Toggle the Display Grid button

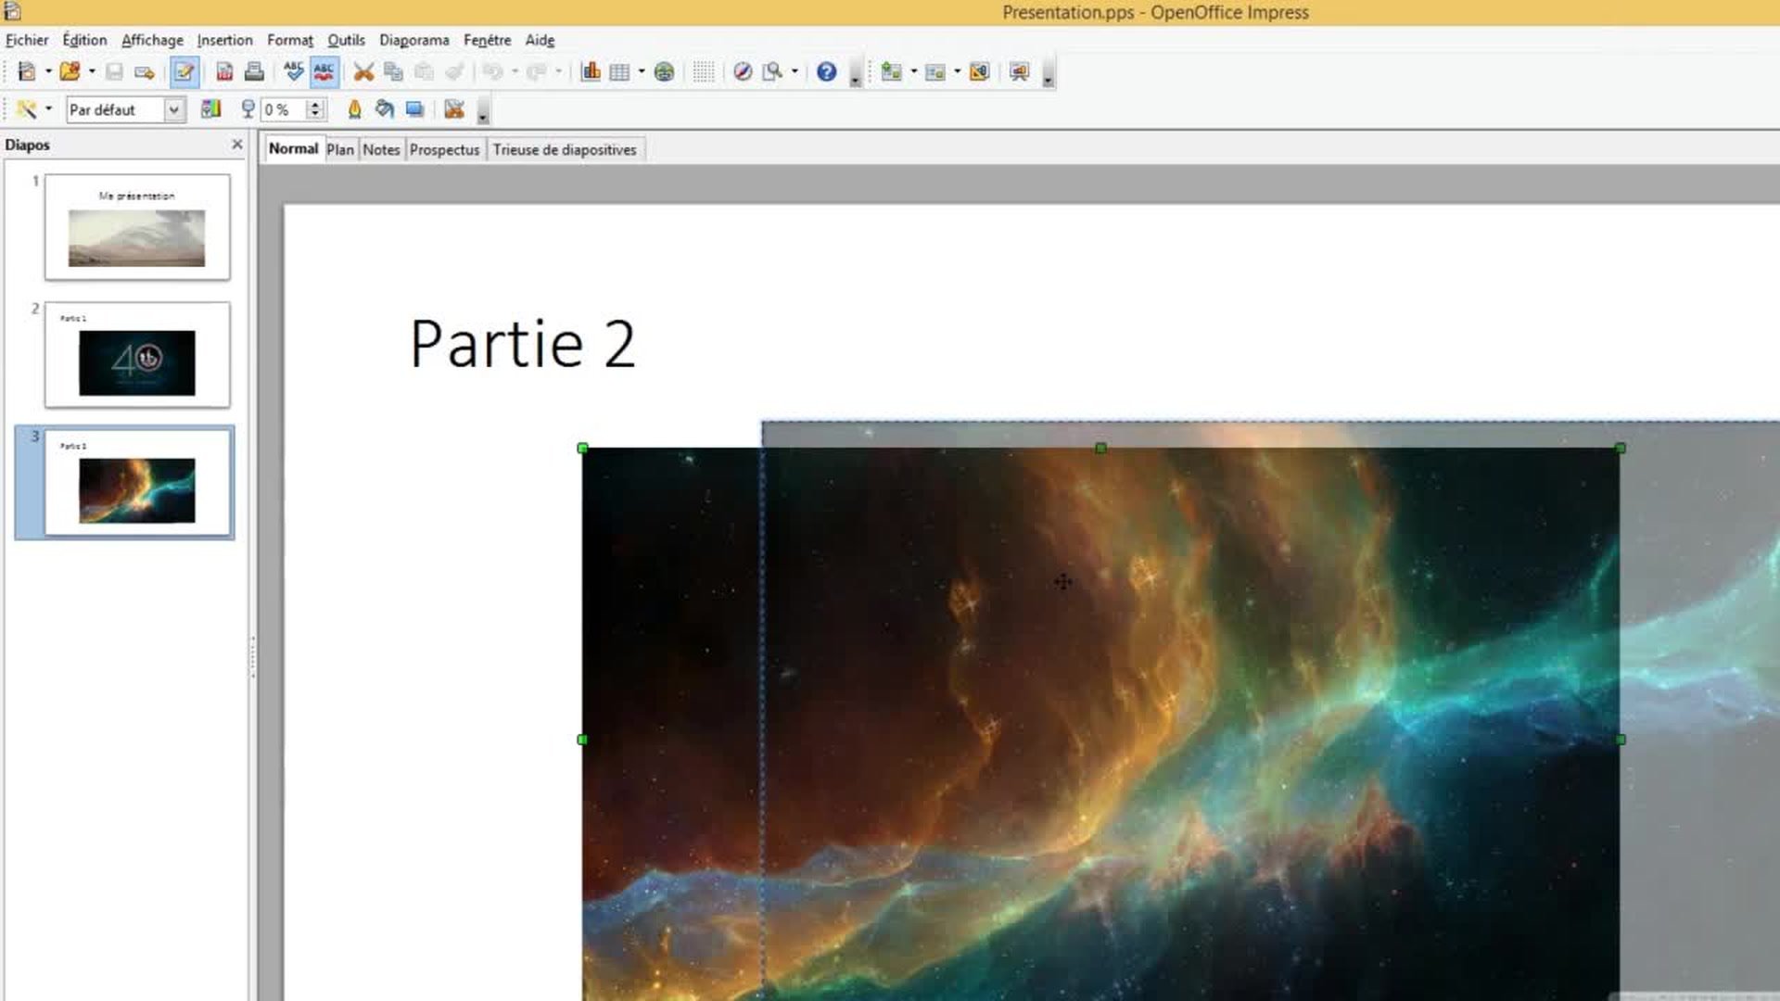[704, 72]
